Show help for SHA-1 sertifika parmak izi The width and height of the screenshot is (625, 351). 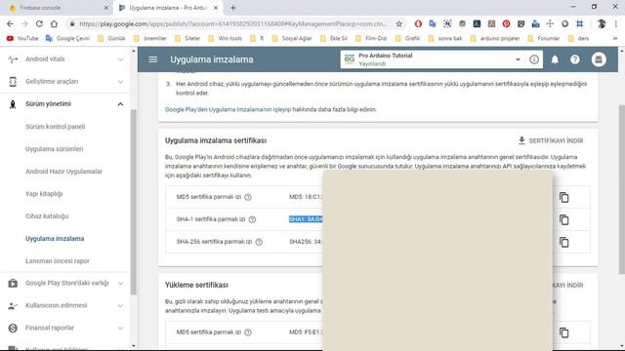click(252, 219)
